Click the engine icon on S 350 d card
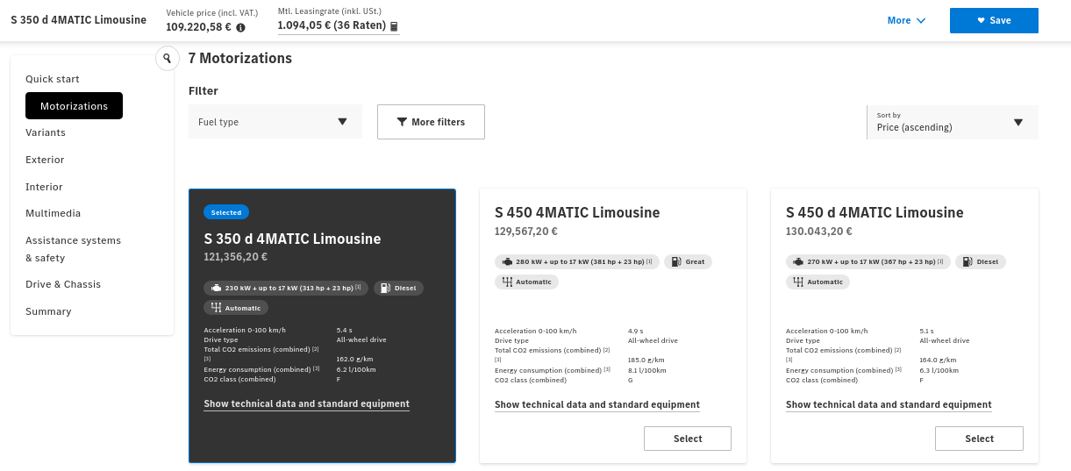The height and width of the screenshot is (471, 1071). click(x=217, y=288)
